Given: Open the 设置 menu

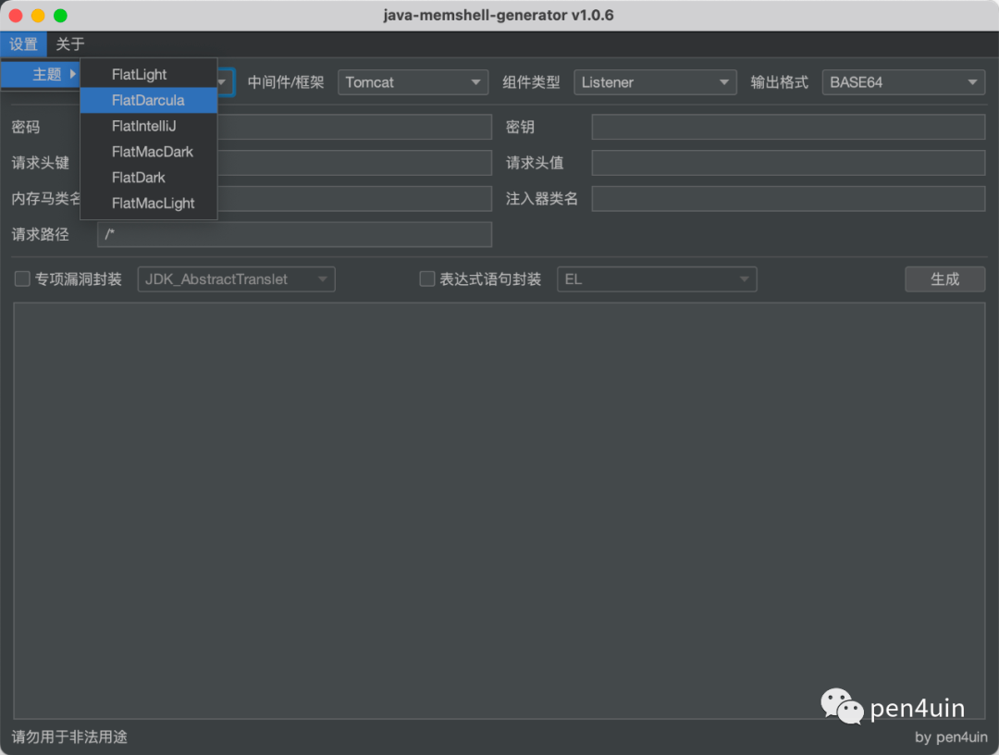Looking at the screenshot, I should [23, 44].
